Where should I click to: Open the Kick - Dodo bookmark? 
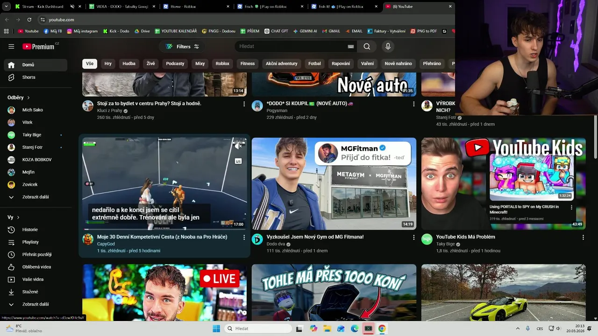click(115, 31)
